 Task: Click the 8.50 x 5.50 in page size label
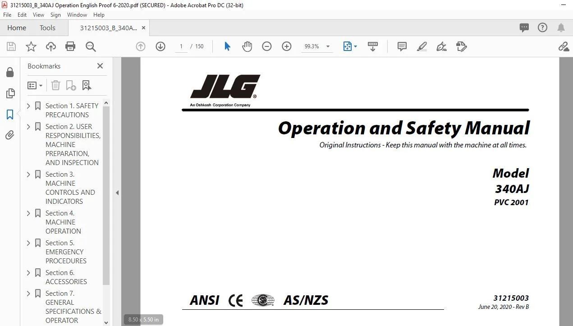click(x=143, y=320)
